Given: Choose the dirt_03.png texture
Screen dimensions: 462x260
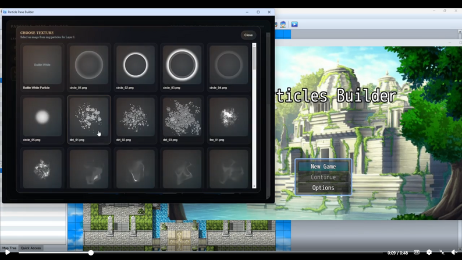Looking at the screenshot, I should pos(182,120).
